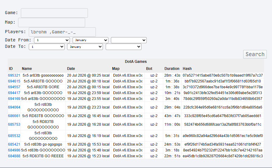
Task: Open game ID 685532
Action: pos(14,136)
